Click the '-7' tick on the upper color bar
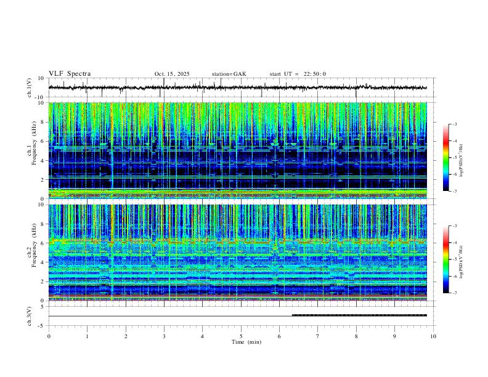The width and height of the screenshot is (488, 377). (454, 192)
